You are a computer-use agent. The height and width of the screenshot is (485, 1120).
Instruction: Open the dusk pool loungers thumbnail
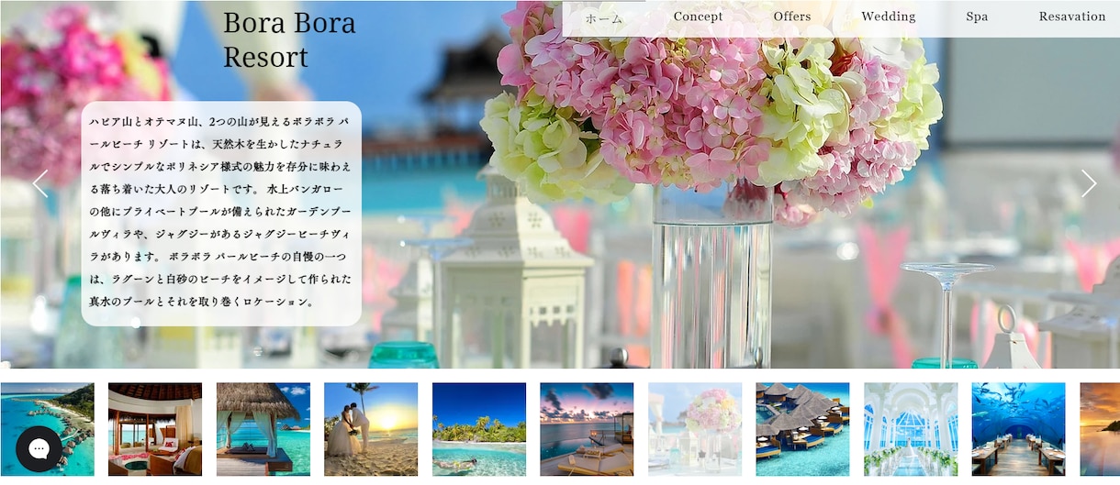click(x=587, y=429)
